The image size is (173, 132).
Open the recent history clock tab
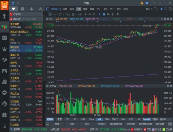22,9
